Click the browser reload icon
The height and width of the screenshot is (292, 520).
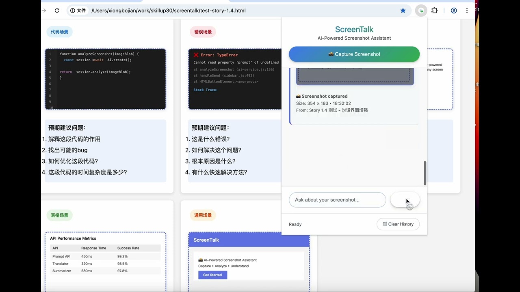[x=57, y=11]
